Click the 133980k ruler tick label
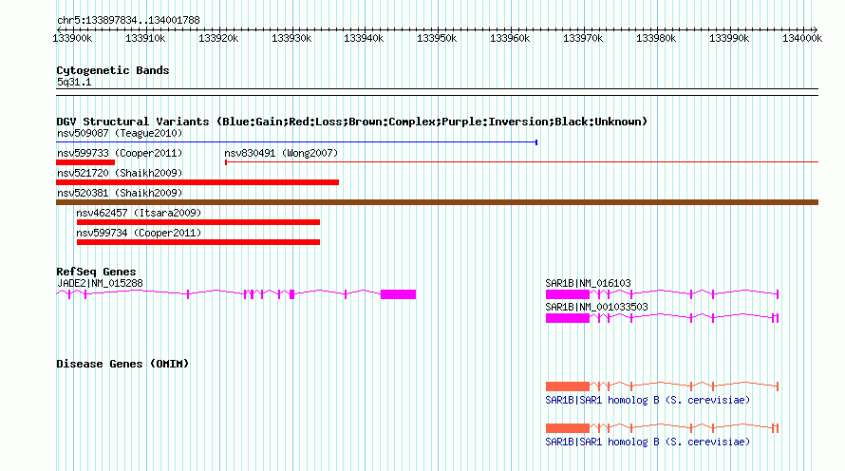Image resolution: width=845 pixels, height=471 pixels. click(x=656, y=38)
